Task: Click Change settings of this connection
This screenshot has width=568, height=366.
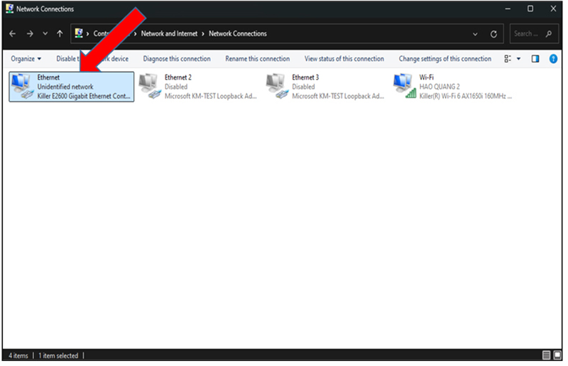Action: 445,59
